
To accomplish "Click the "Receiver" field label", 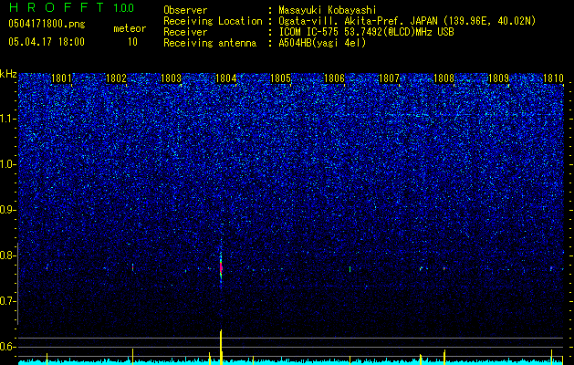I will click(x=185, y=32).
